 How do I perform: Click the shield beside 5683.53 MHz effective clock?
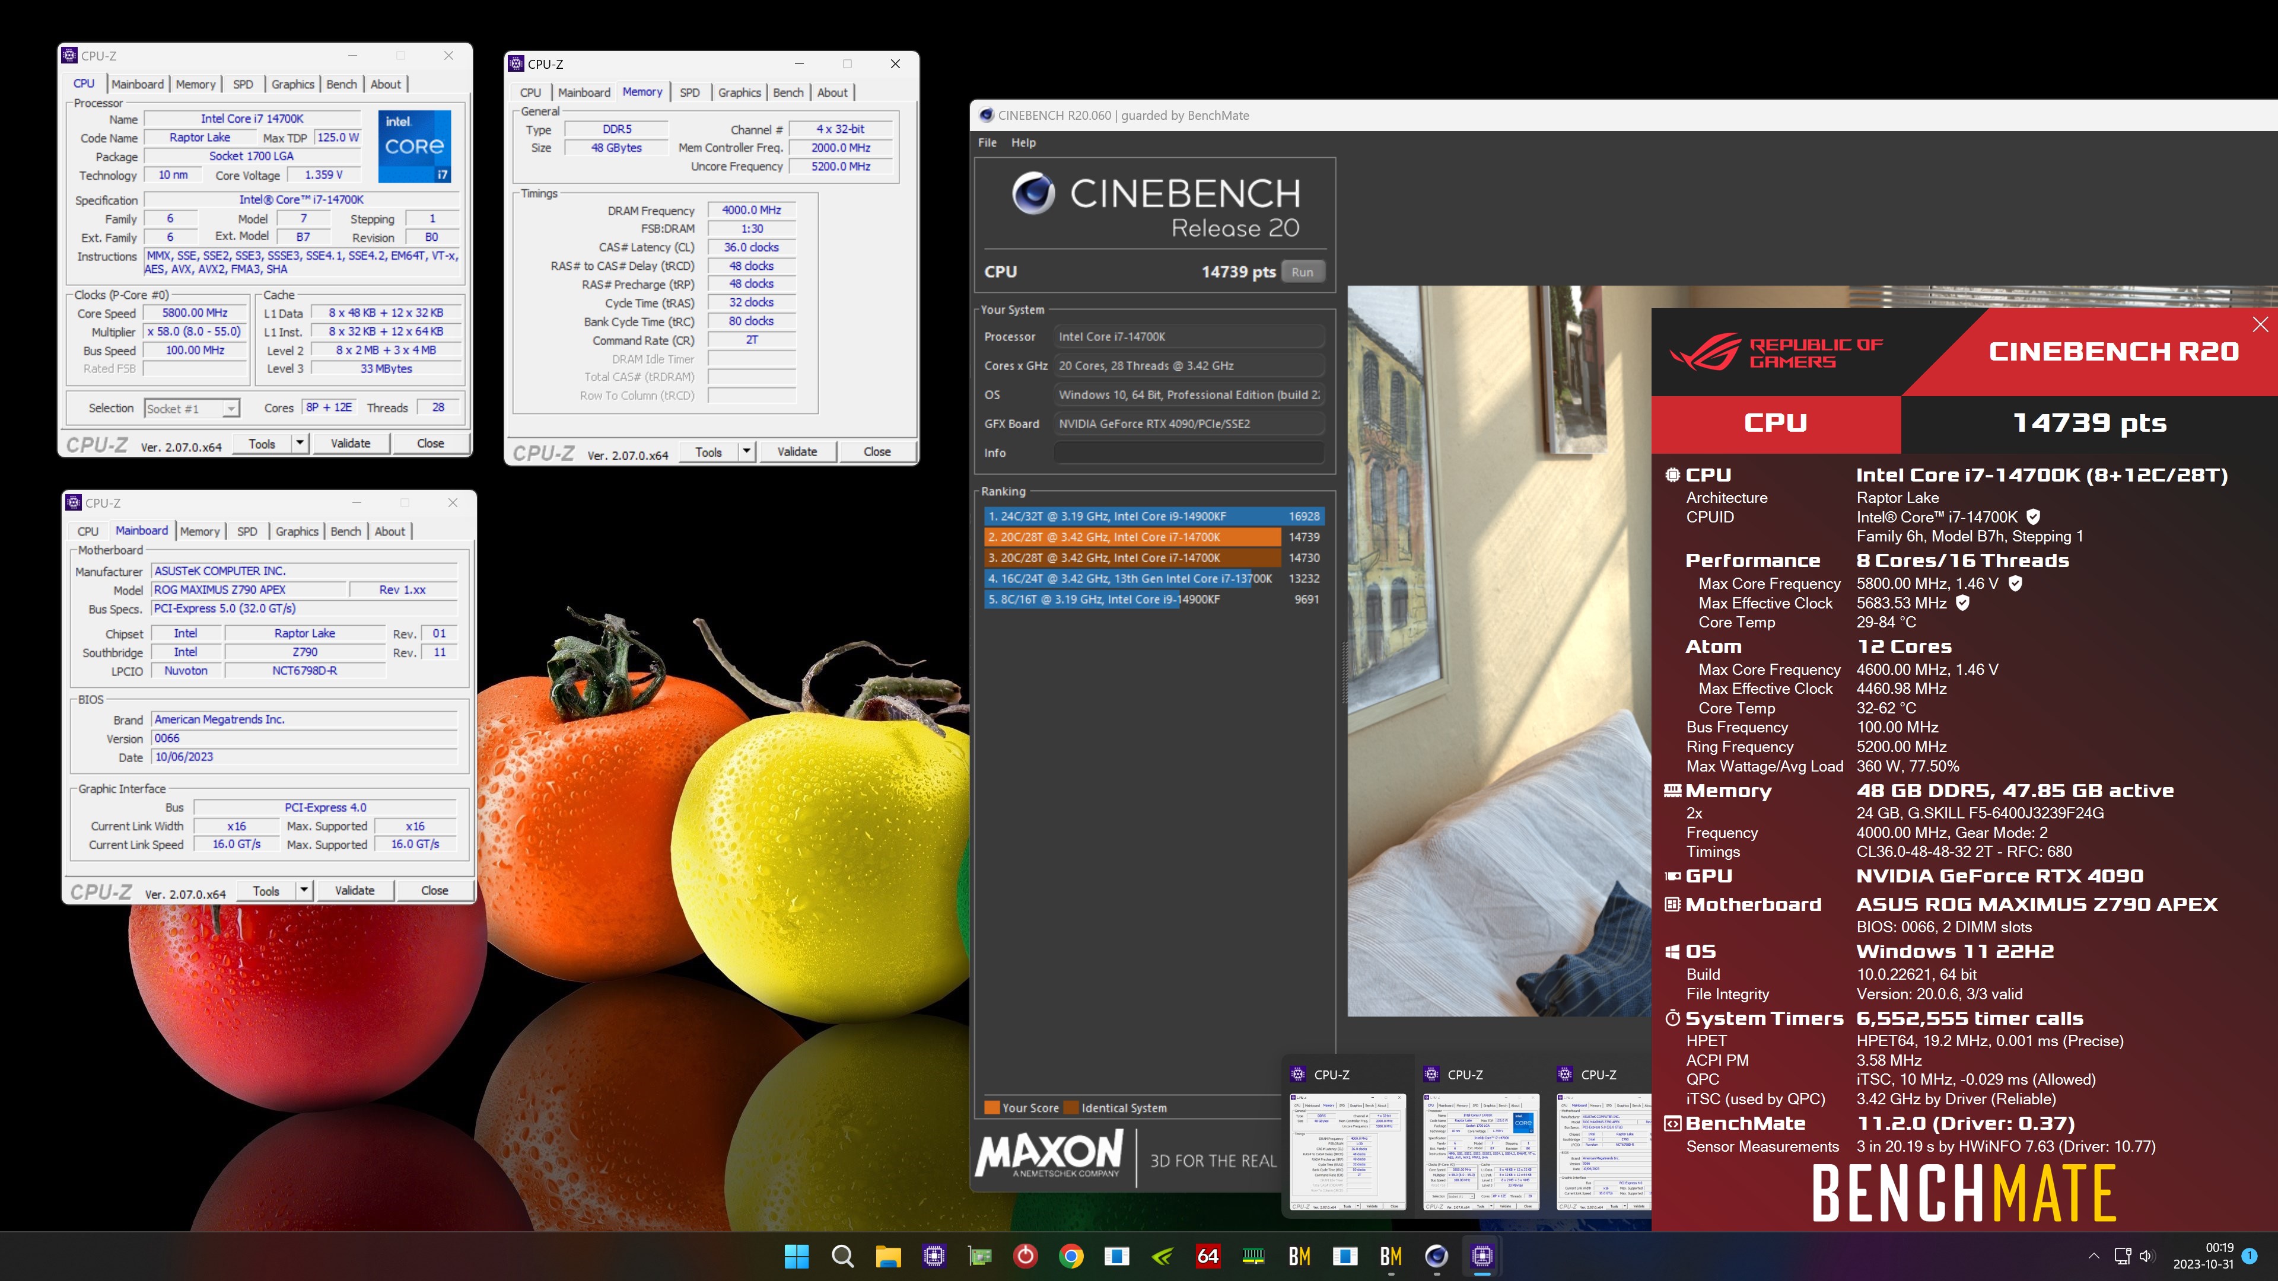pos(1962,603)
